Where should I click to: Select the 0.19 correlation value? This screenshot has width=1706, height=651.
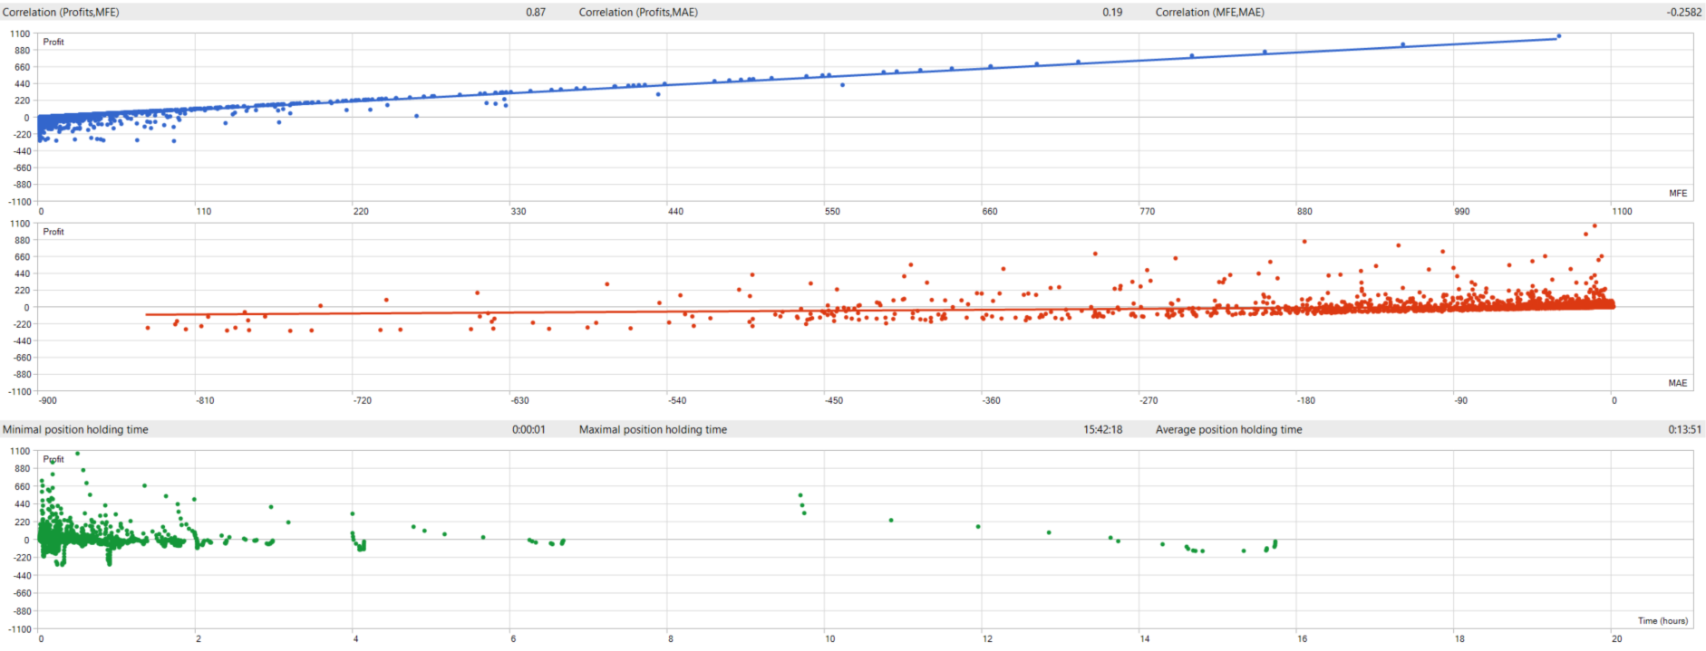coord(1112,12)
